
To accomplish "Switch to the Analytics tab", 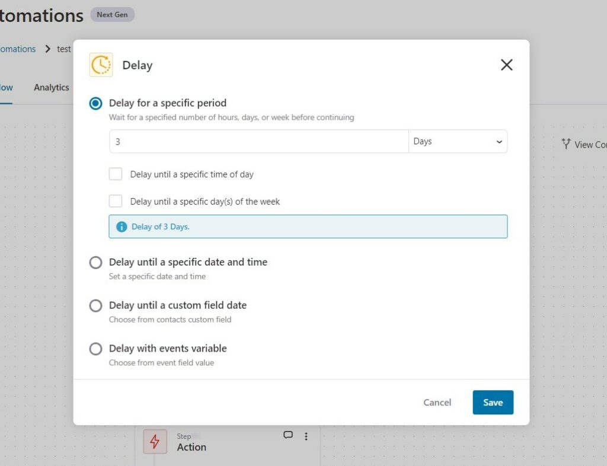I will click(x=52, y=88).
